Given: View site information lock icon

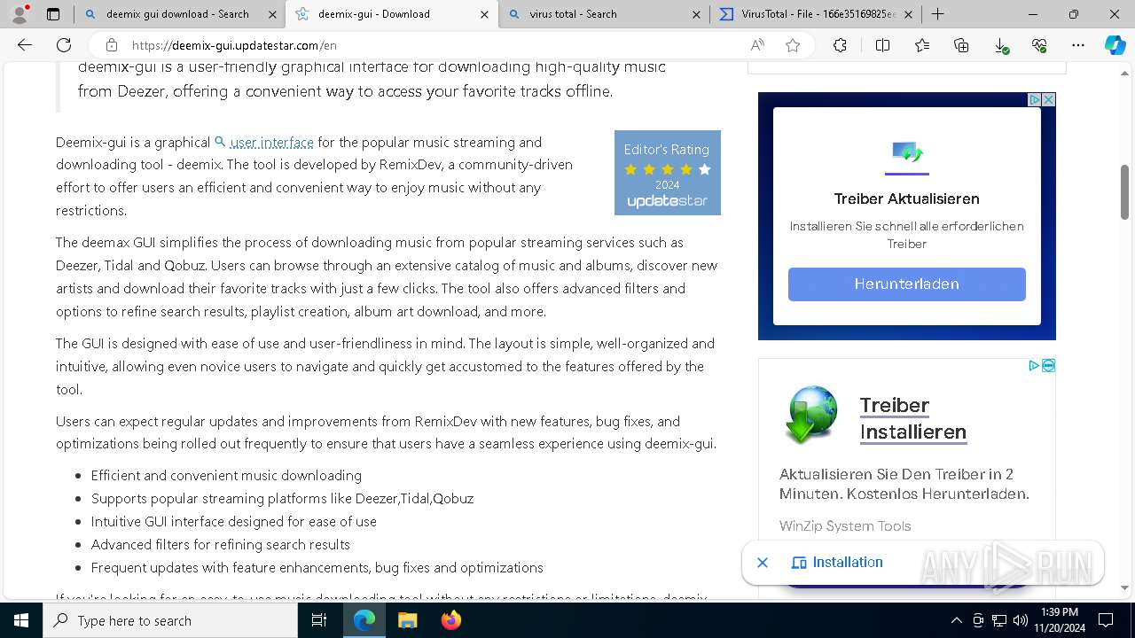Looking at the screenshot, I should pyautogui.click(x=111, y=45).
